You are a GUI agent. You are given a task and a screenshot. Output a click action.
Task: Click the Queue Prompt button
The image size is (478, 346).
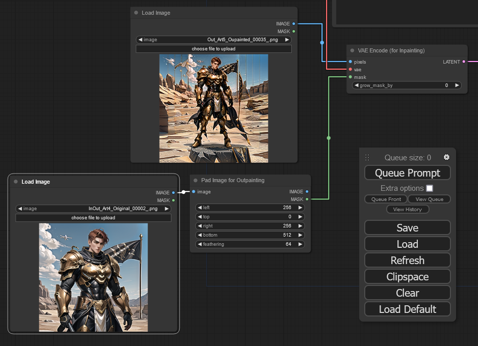point(407,173)
